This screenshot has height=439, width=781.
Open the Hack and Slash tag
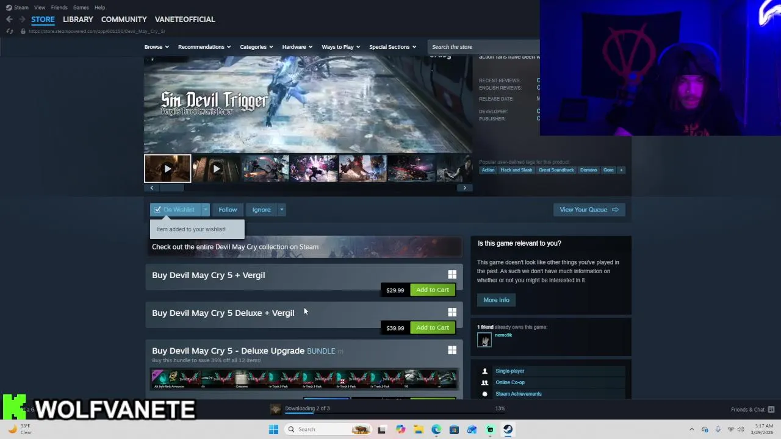click(x=516, y=170)
